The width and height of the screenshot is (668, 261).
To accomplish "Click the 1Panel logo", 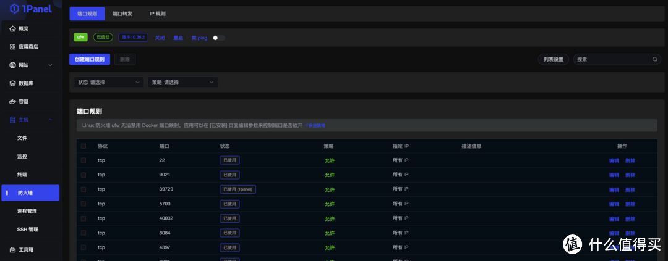I will 30,8.
